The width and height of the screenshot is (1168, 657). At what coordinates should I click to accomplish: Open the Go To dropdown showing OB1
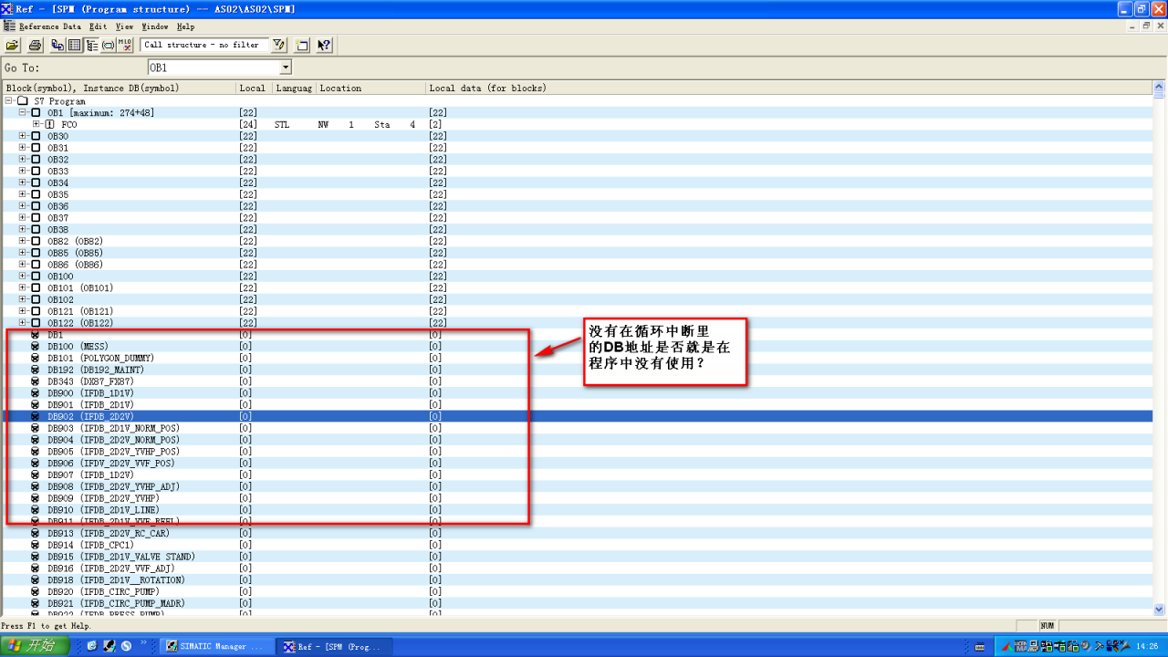click(x=285, y=68)
